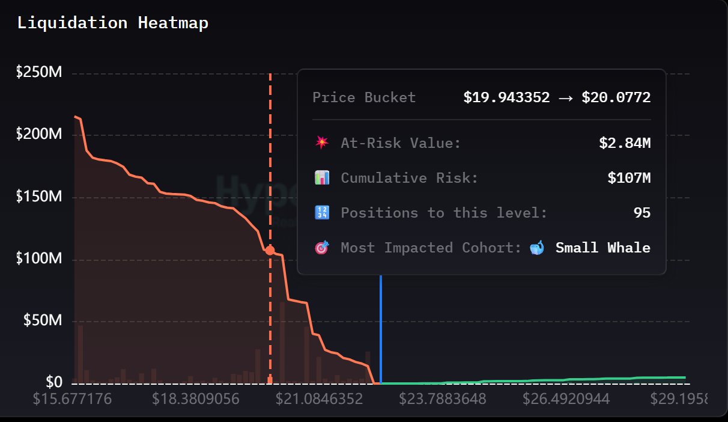Click the blue vertical current price line

click(x=381, y=331)
